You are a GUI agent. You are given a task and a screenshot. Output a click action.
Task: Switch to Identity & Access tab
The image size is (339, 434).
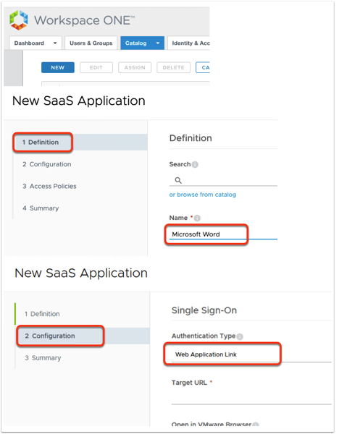[189, 43]
